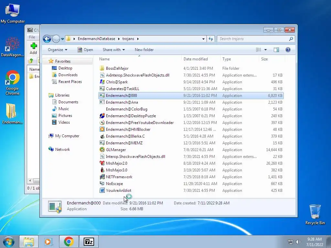Open Network in navigation pane
This screenshot has width=331, height=248.
pos(62,149)
